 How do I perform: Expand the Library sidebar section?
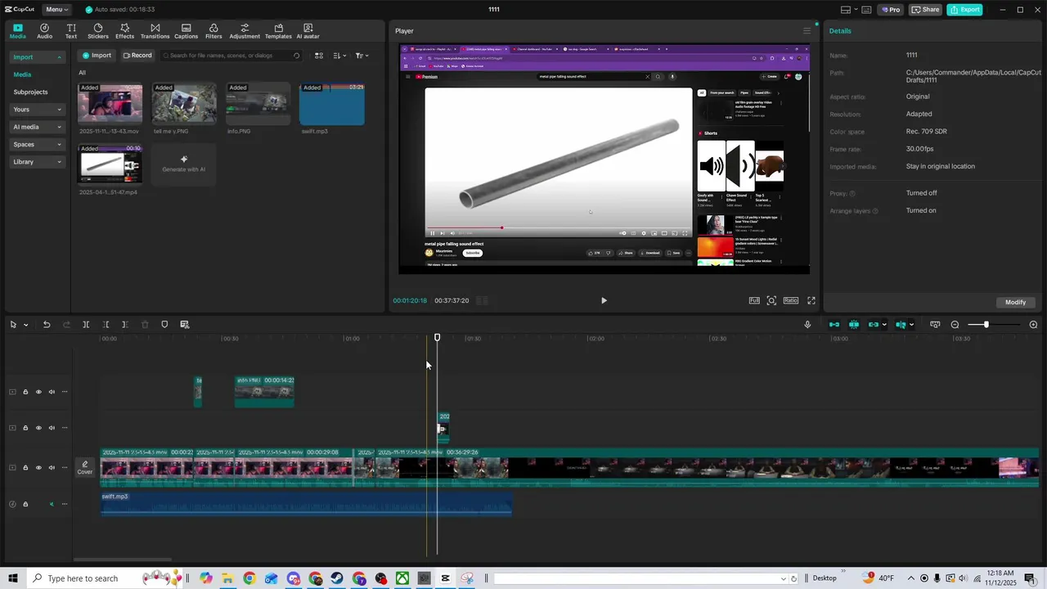click(38, 162)
